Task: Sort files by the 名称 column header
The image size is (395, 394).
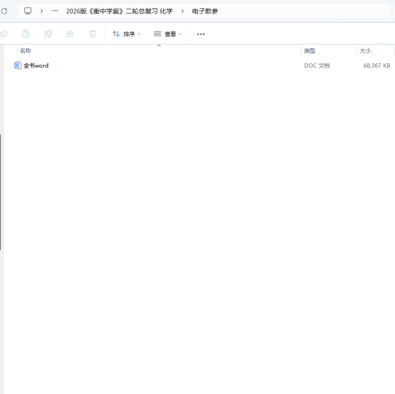Action: (25, 51)
